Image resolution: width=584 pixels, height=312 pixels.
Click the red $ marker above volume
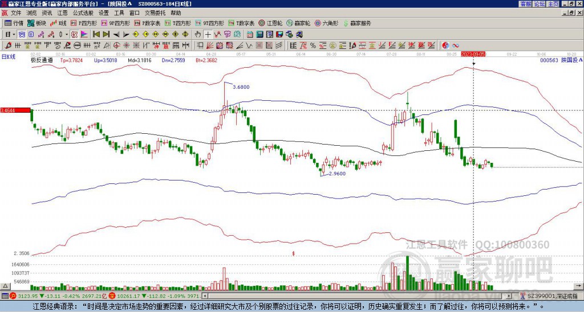(x=294, y=253)
